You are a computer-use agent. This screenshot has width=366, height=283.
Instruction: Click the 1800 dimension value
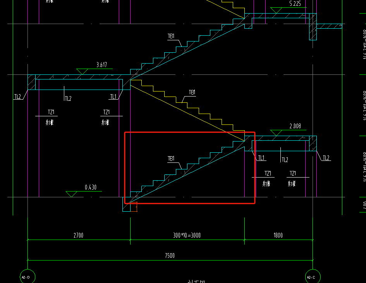pyautogui.click(x=278, y=235)
